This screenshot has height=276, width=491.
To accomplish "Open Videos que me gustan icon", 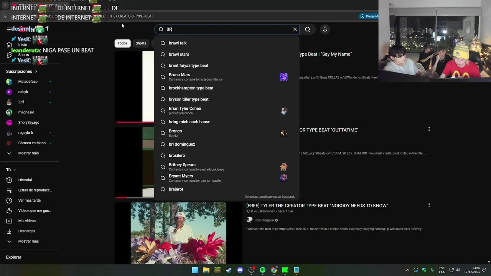I will pyautogui.click(x=9, y=211).
